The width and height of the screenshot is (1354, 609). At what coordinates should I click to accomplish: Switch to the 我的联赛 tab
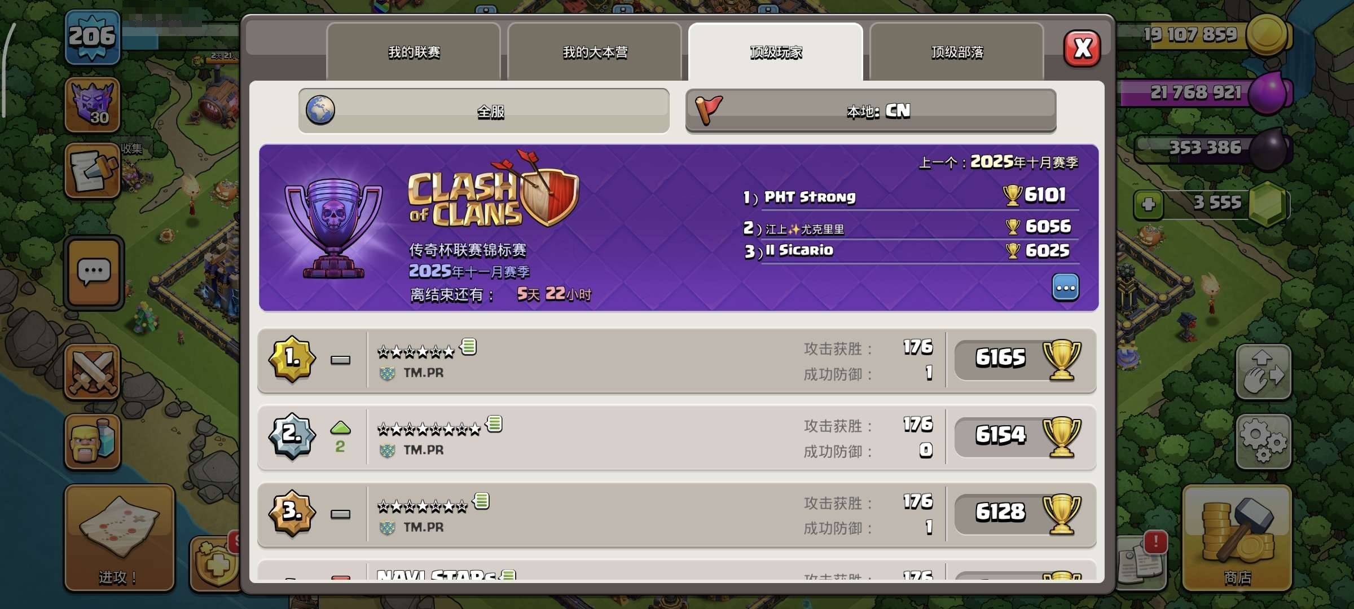tap(414, 52)
